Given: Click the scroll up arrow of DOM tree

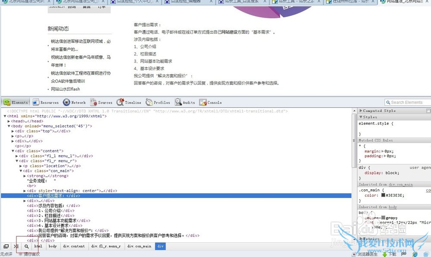Looking at the screenshot, I should [354, 111].
